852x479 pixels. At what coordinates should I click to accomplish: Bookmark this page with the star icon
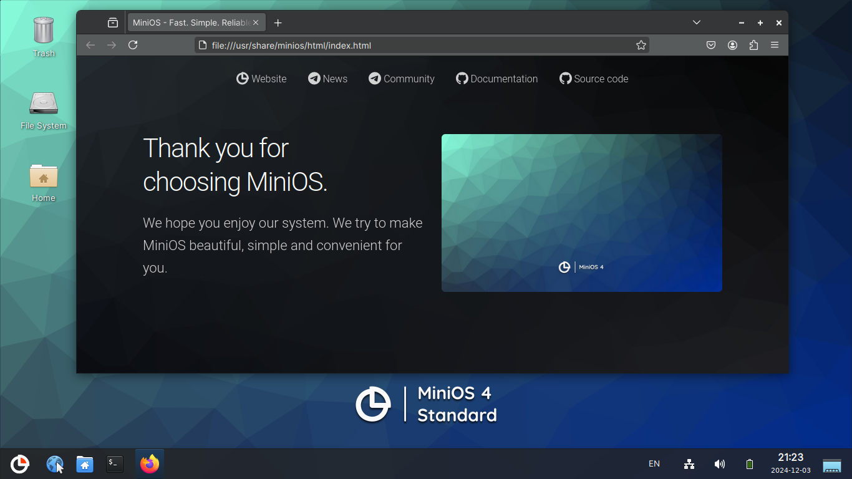tap(641, 45)
